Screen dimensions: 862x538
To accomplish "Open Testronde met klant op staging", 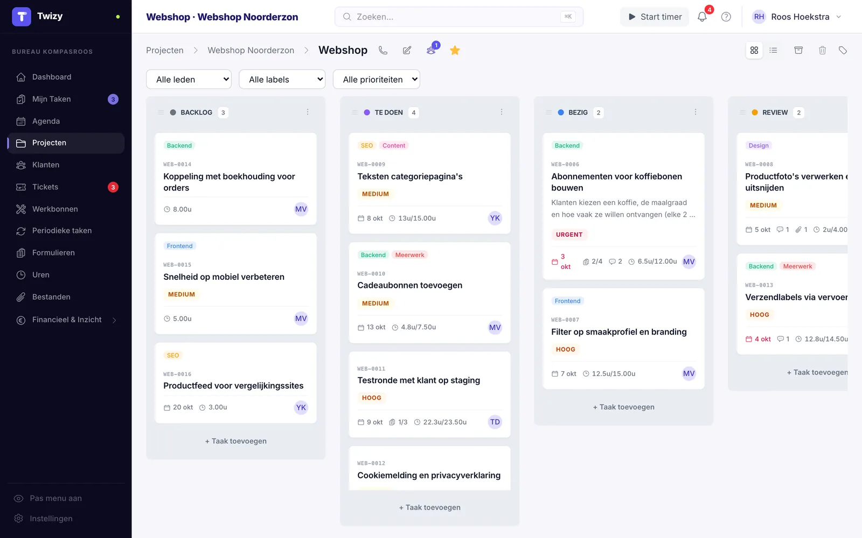I will pyautogui.click(x=430, y=394).
